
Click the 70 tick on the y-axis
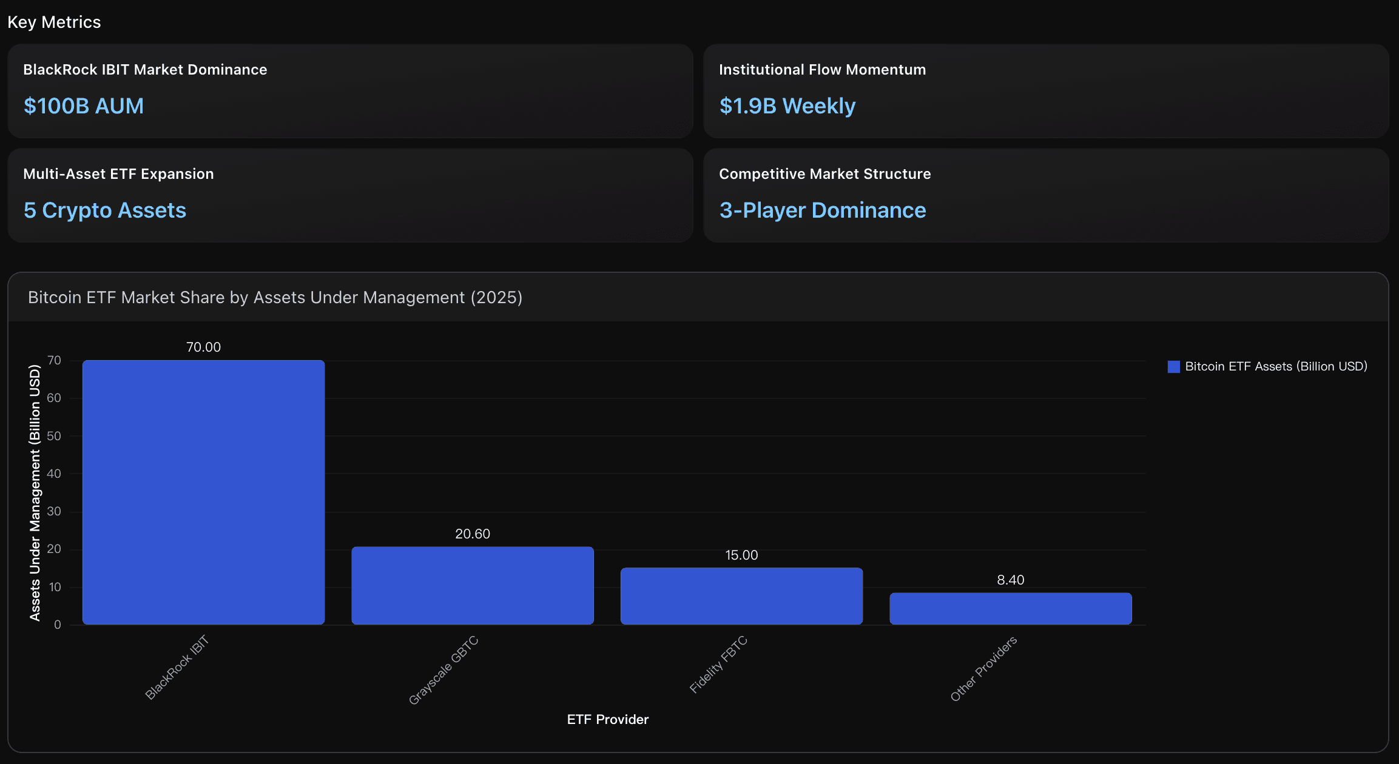(x=54, y=360)
